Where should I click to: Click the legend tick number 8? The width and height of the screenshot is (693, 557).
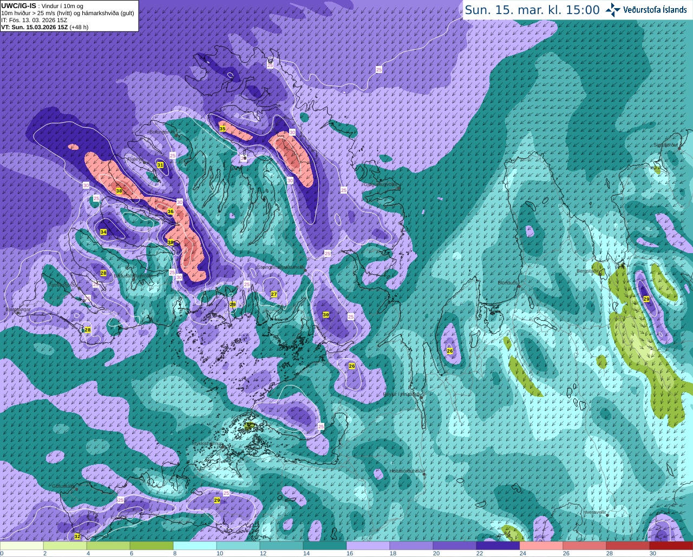[174, 553]
